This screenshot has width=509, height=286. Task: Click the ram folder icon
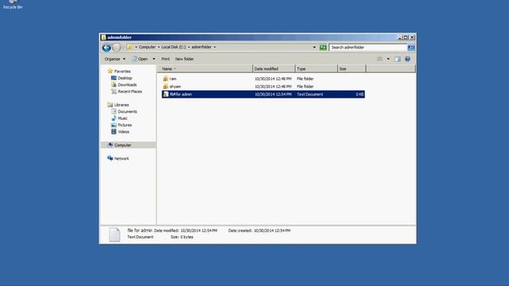click(x=165, y=79)
